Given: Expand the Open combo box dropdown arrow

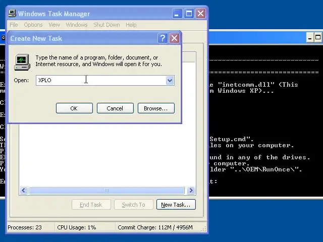Looking at the screenshot, I should [x=170, y=80].
